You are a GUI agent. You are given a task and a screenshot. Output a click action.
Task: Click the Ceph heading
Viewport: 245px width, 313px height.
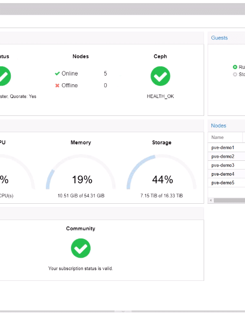160,57
